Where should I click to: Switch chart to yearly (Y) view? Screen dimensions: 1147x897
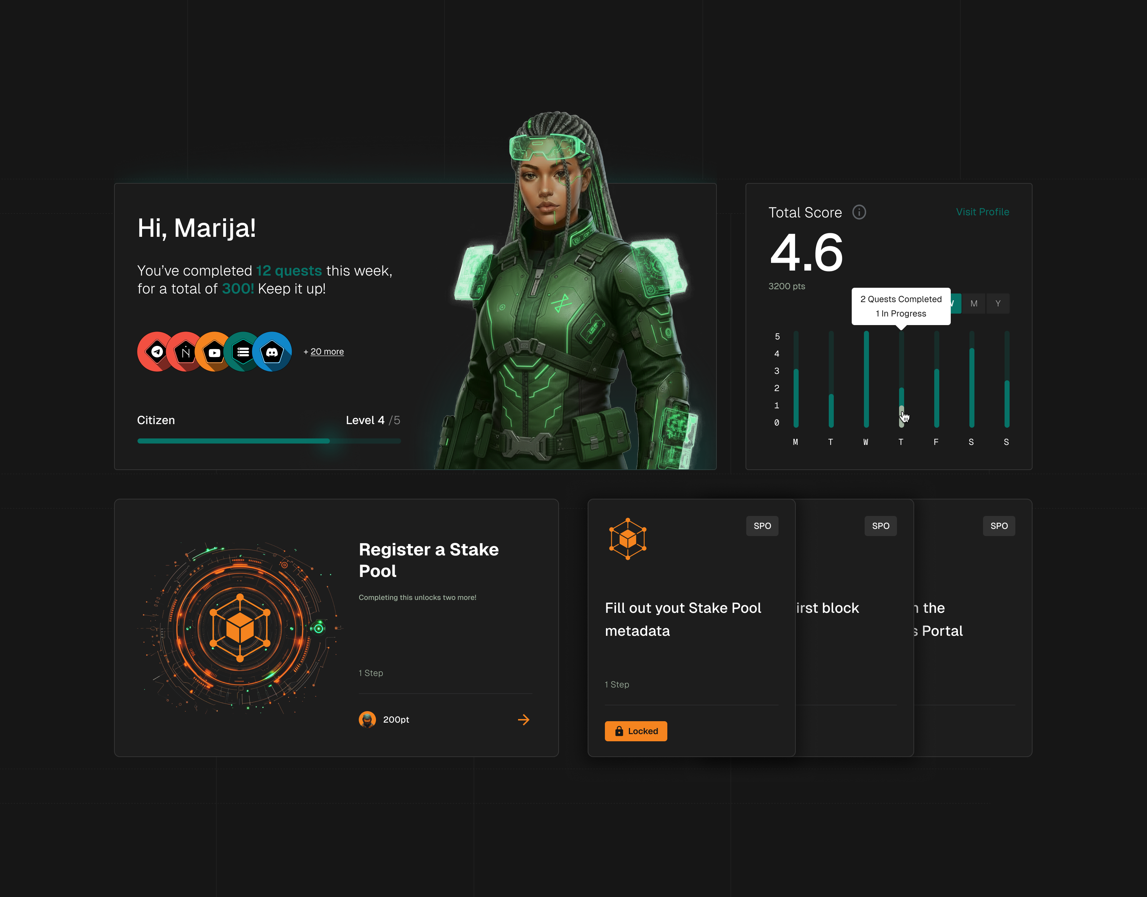click(x=998, y=304)
